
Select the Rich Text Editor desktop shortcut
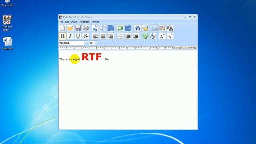(7, 23)
